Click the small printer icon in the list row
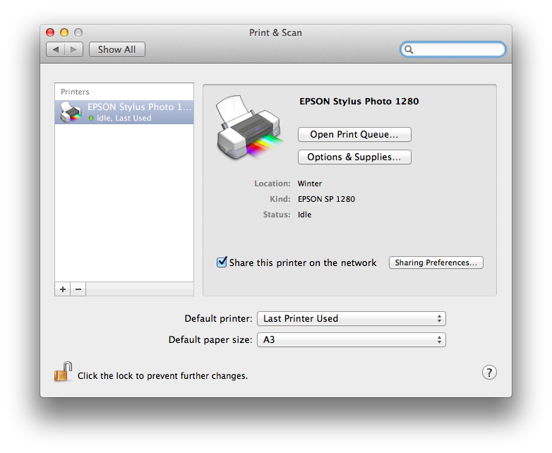This screenshot has height=453, width=552. tap(71, 112)
